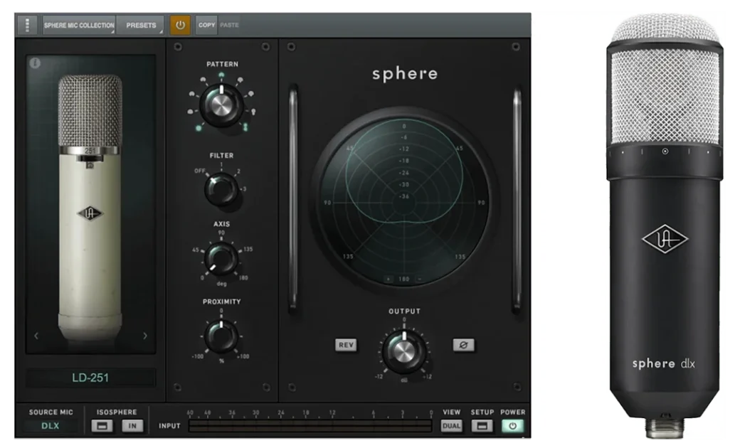This screenshot has width=740, height=448.
Task: Open the Sphere Mic Collection dropdown
Action: pyautogui.click(x=79, y=25)
